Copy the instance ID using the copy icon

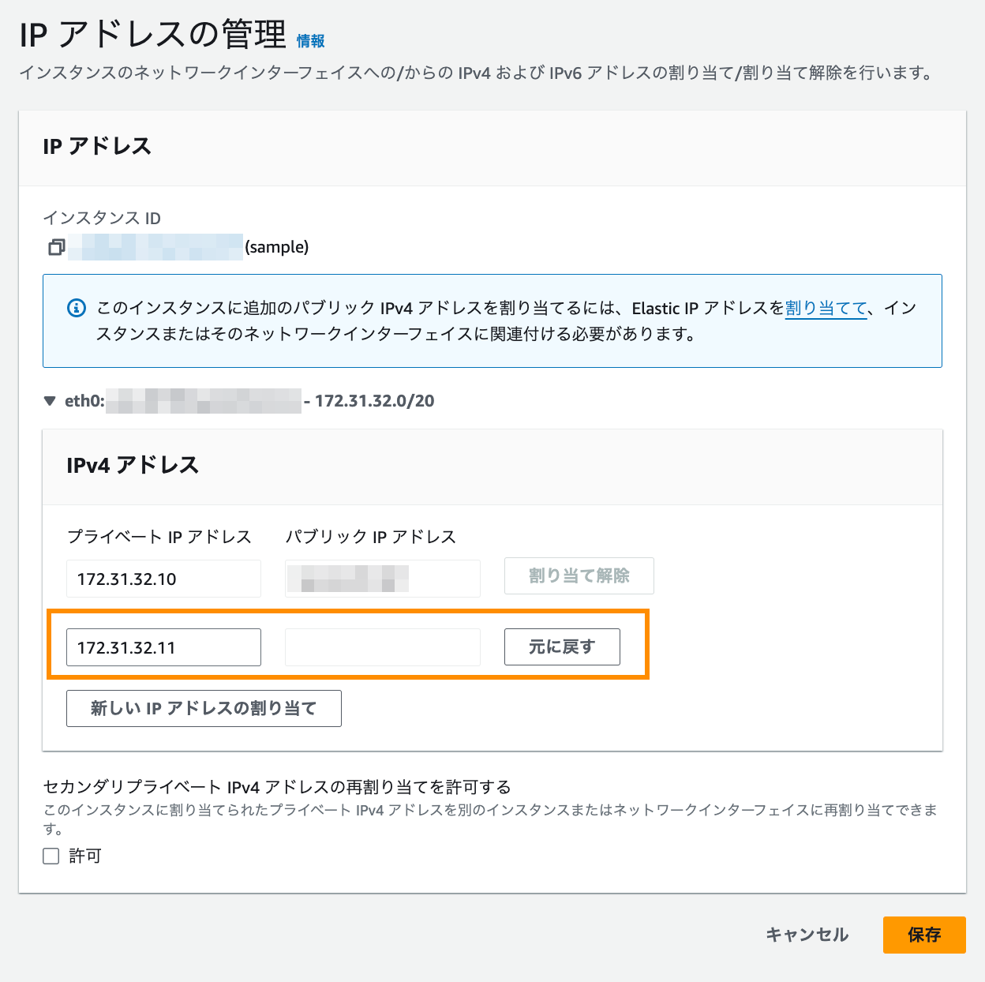55,246
